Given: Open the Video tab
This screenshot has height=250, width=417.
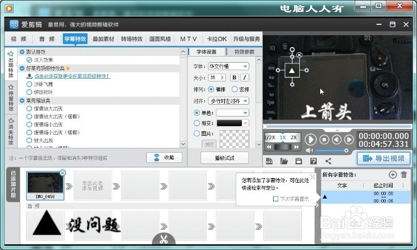Looking at the screenshot, I should [18, 39].
